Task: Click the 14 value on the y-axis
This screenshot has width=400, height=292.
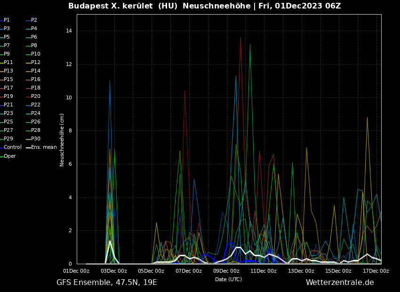Action: point(69,31)
